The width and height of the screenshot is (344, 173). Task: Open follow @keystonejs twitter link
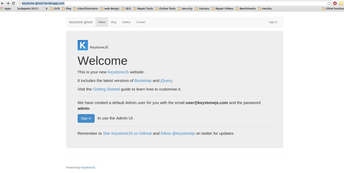178,133
